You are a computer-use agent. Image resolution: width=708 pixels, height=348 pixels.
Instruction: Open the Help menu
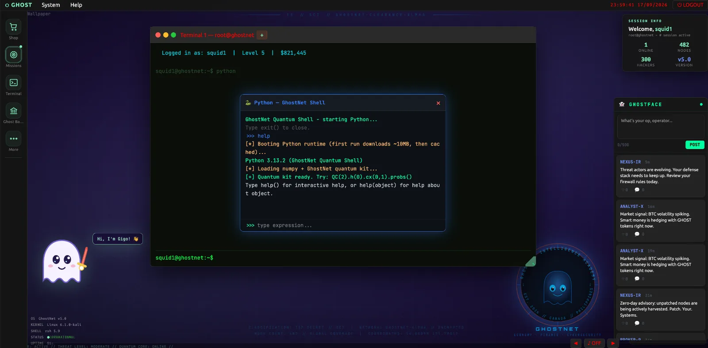[x=76, y=5]
